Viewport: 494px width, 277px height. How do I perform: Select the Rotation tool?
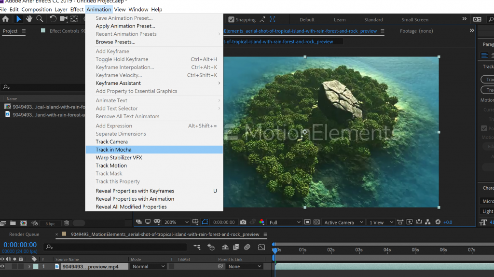click(53, 19)
